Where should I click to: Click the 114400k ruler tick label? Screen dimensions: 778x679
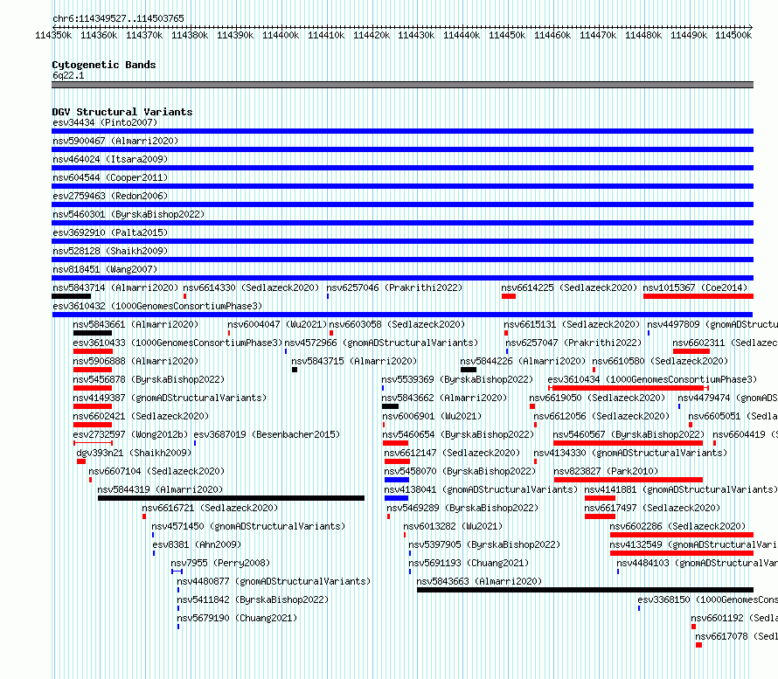click(281, 35)
